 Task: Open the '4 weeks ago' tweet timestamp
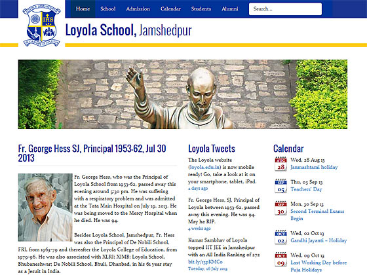pyautogui.click(x=199, y=229)
